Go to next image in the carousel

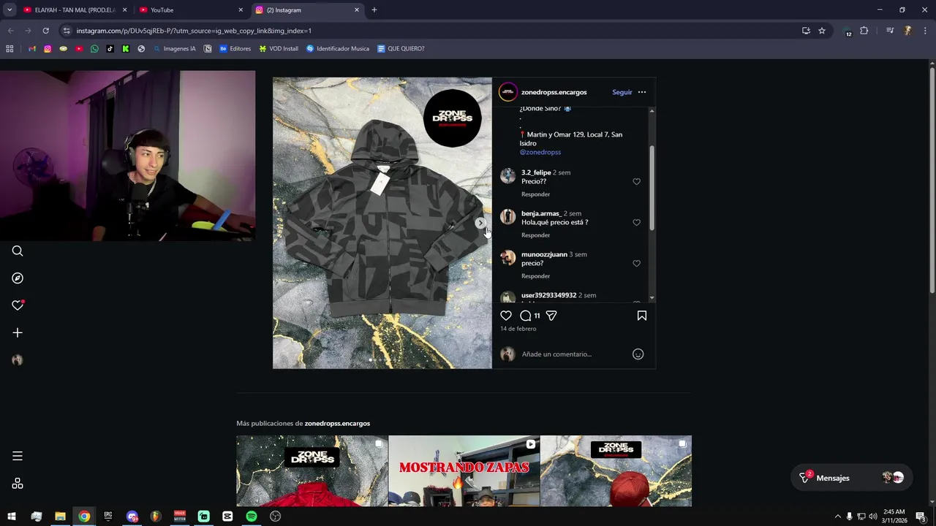480,223
